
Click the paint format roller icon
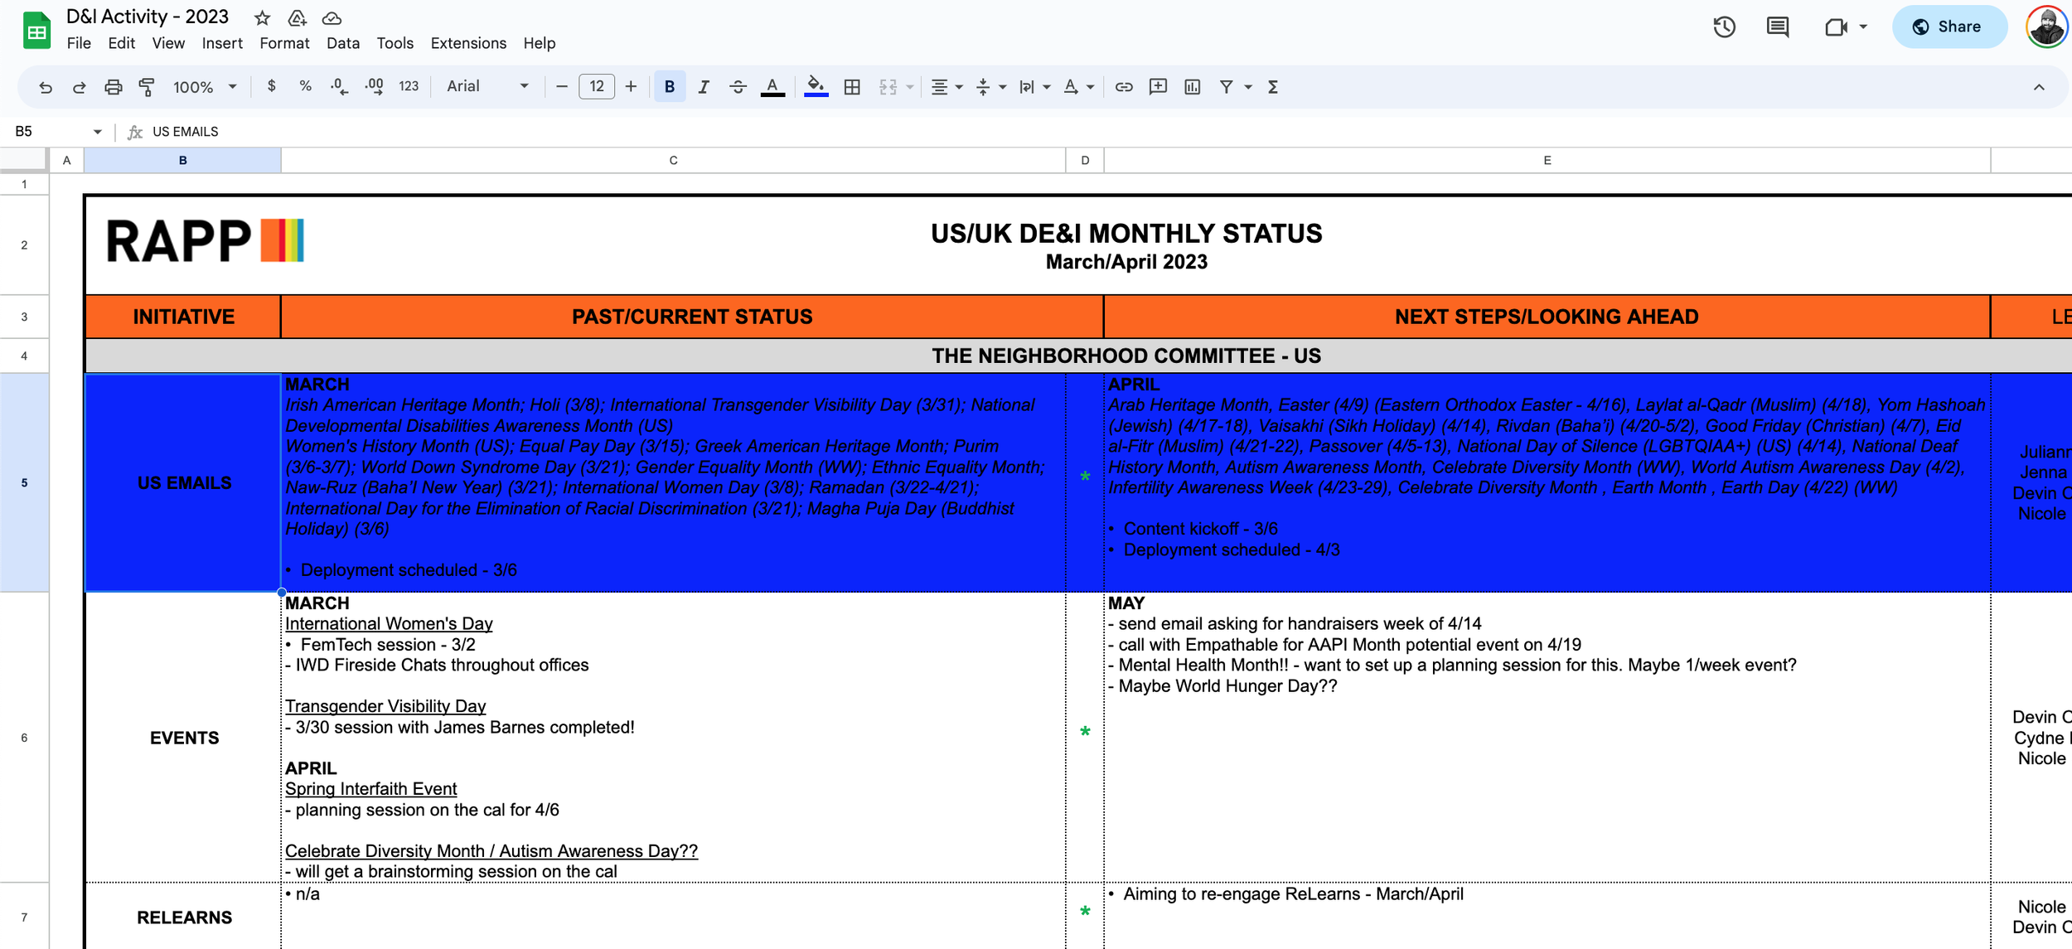147,87
